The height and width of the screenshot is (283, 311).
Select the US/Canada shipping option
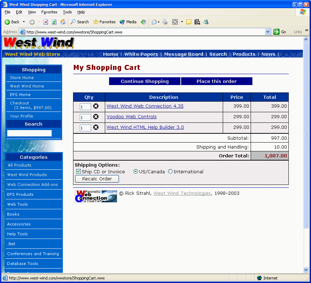coord(136,171)
